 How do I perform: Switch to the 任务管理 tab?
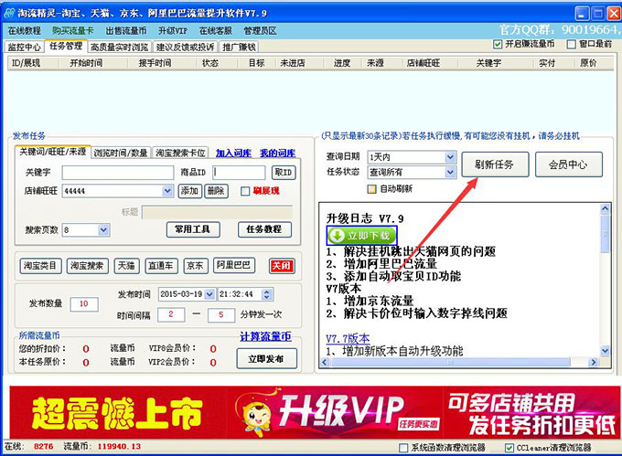coord(66,46)
